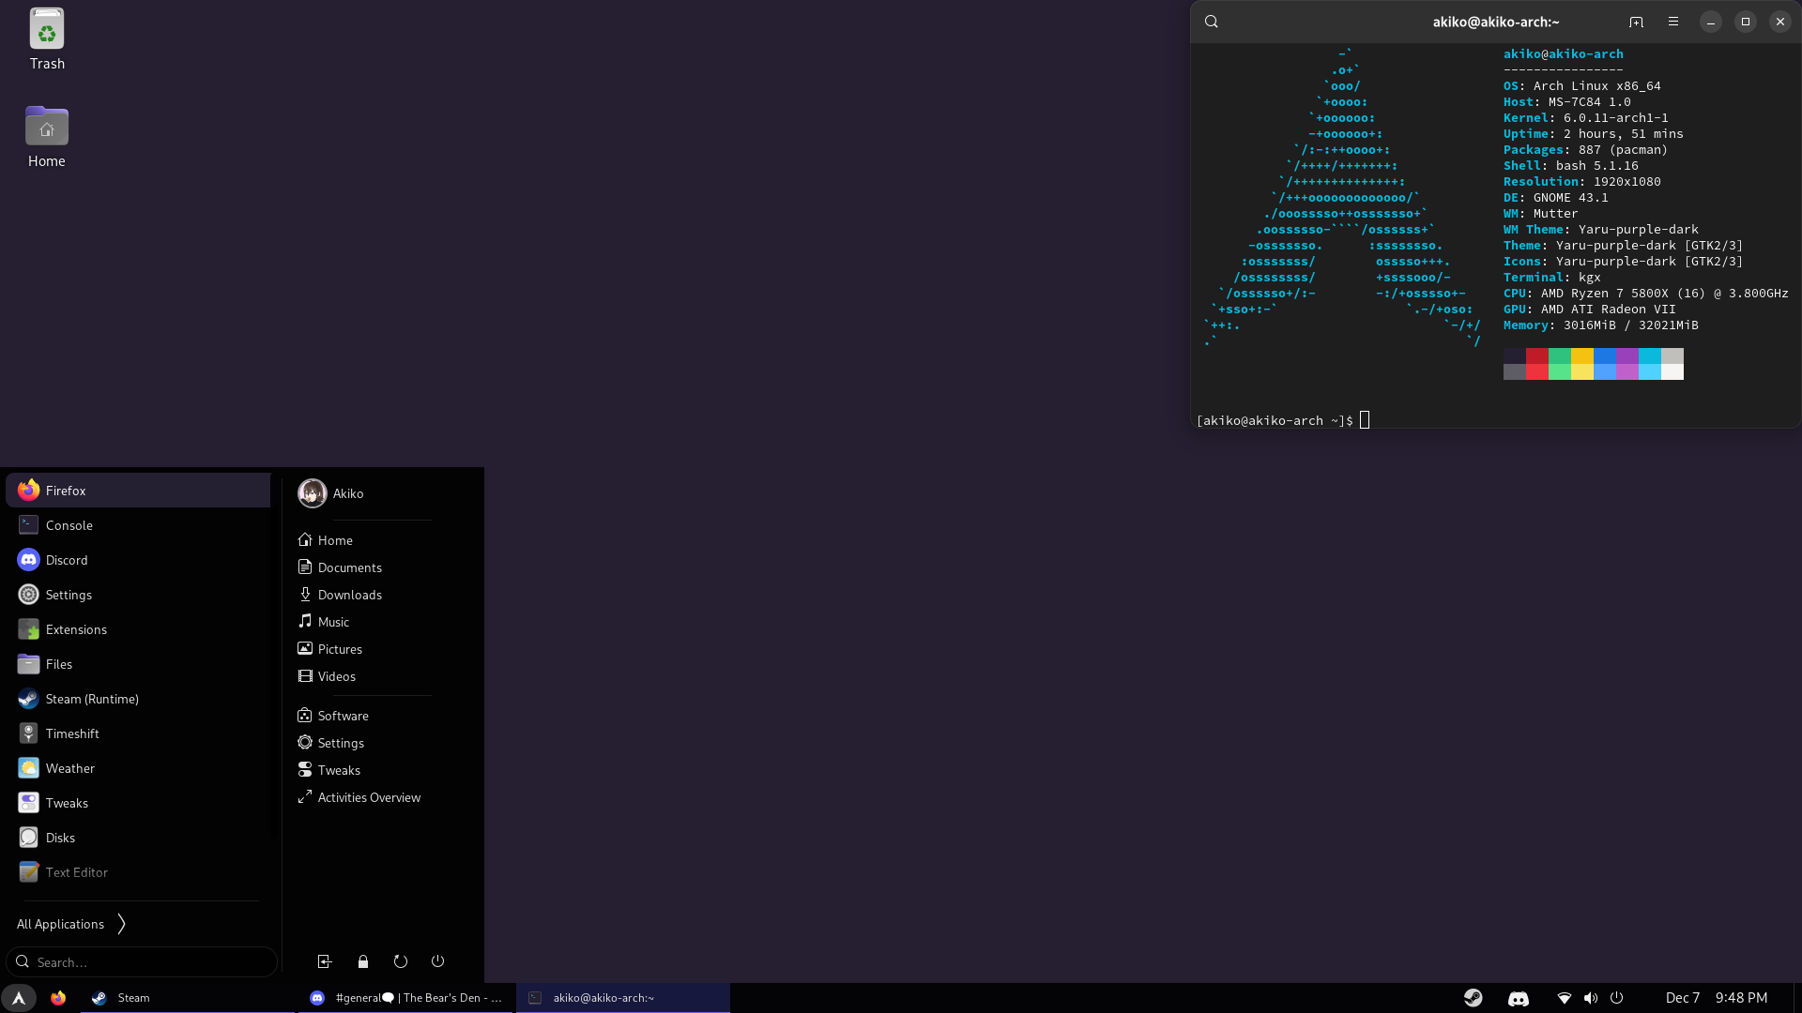This screenshot has height=1013, width=1802.
Task: Click the '6.0.11-arch1-1' kernel value
Action: pos(1616,118)
